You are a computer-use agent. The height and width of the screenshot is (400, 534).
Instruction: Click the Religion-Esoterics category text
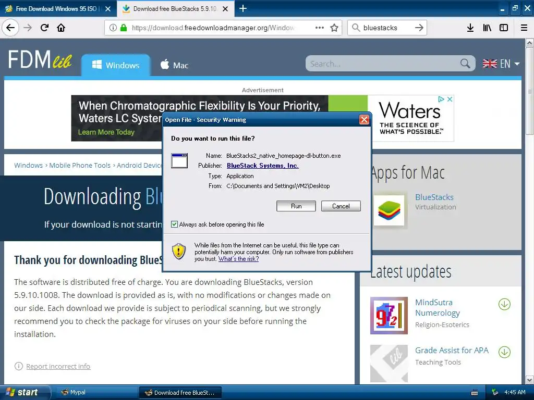pos(442,325)
